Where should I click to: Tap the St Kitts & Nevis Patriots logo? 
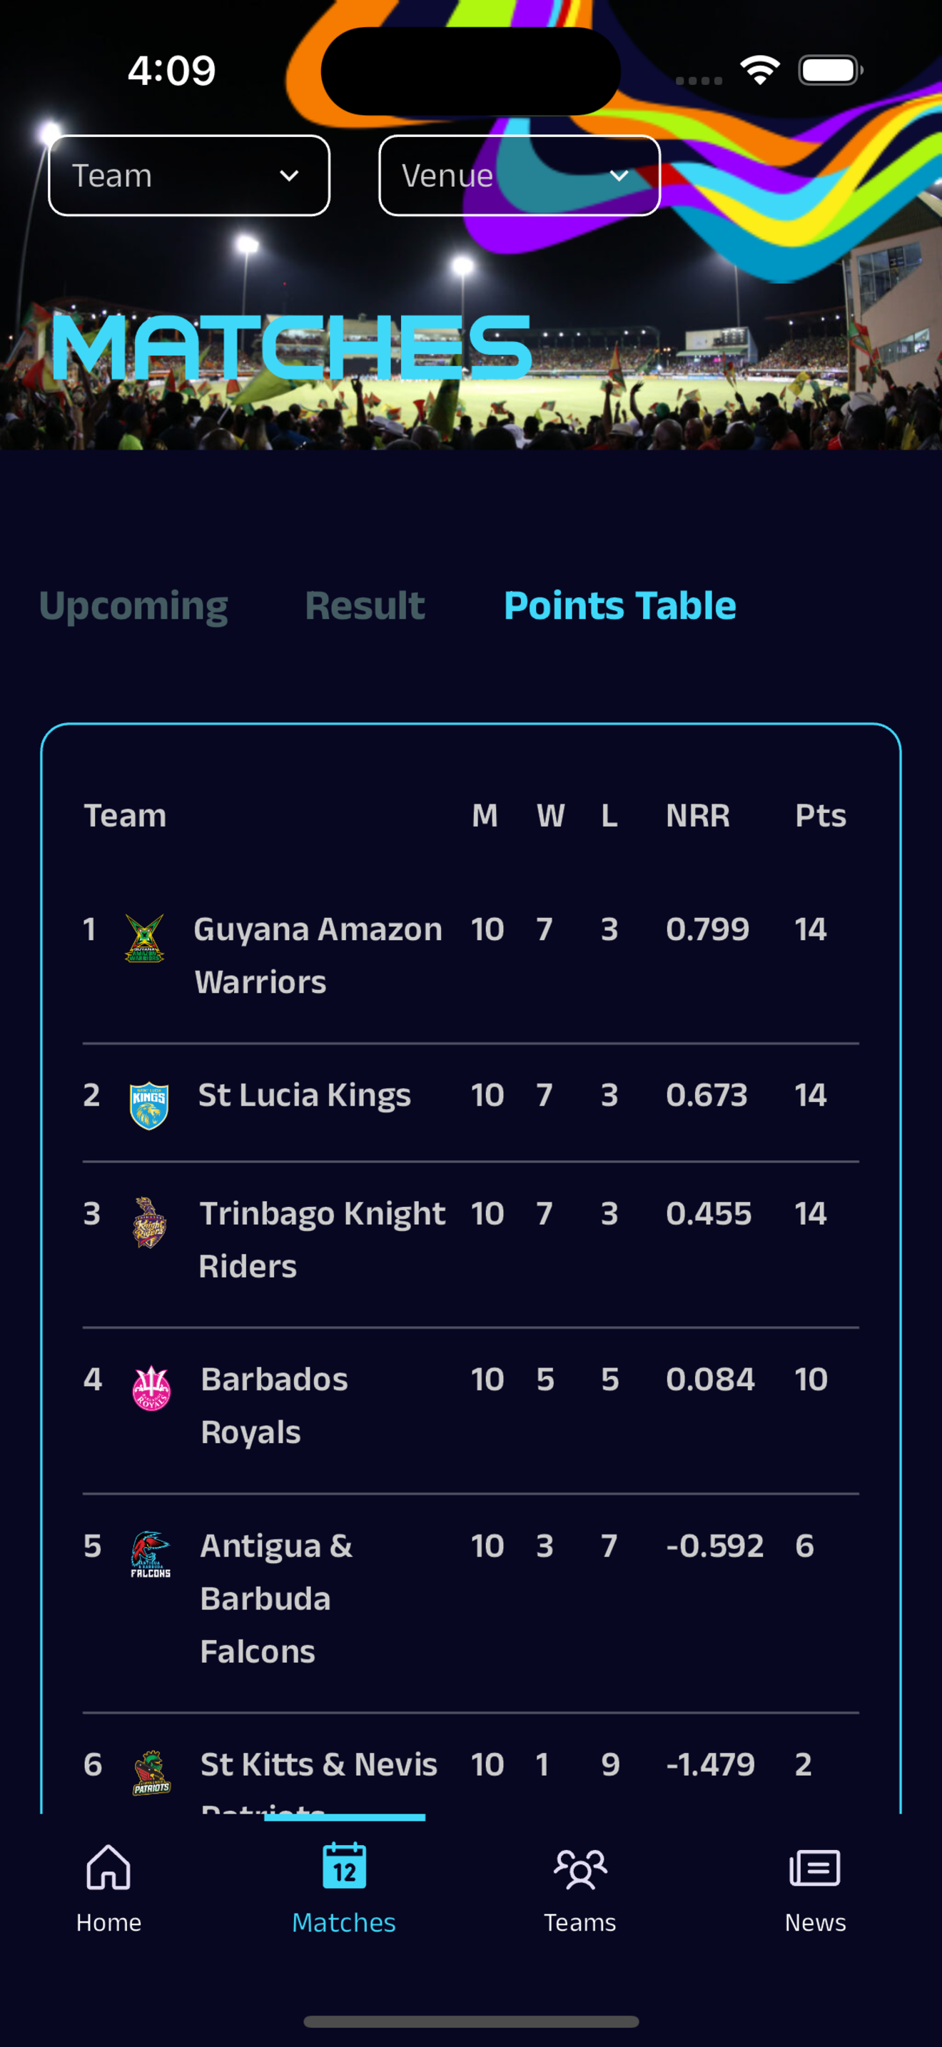tap(151, 1771)
